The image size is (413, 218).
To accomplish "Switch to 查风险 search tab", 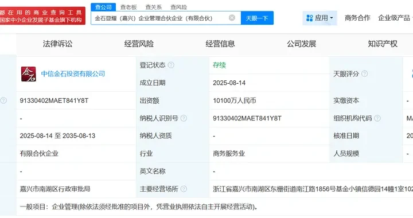I will [178, 7].
